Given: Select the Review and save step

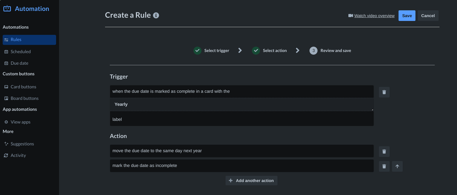Looking at the screenshot, I should pos(336,51).
